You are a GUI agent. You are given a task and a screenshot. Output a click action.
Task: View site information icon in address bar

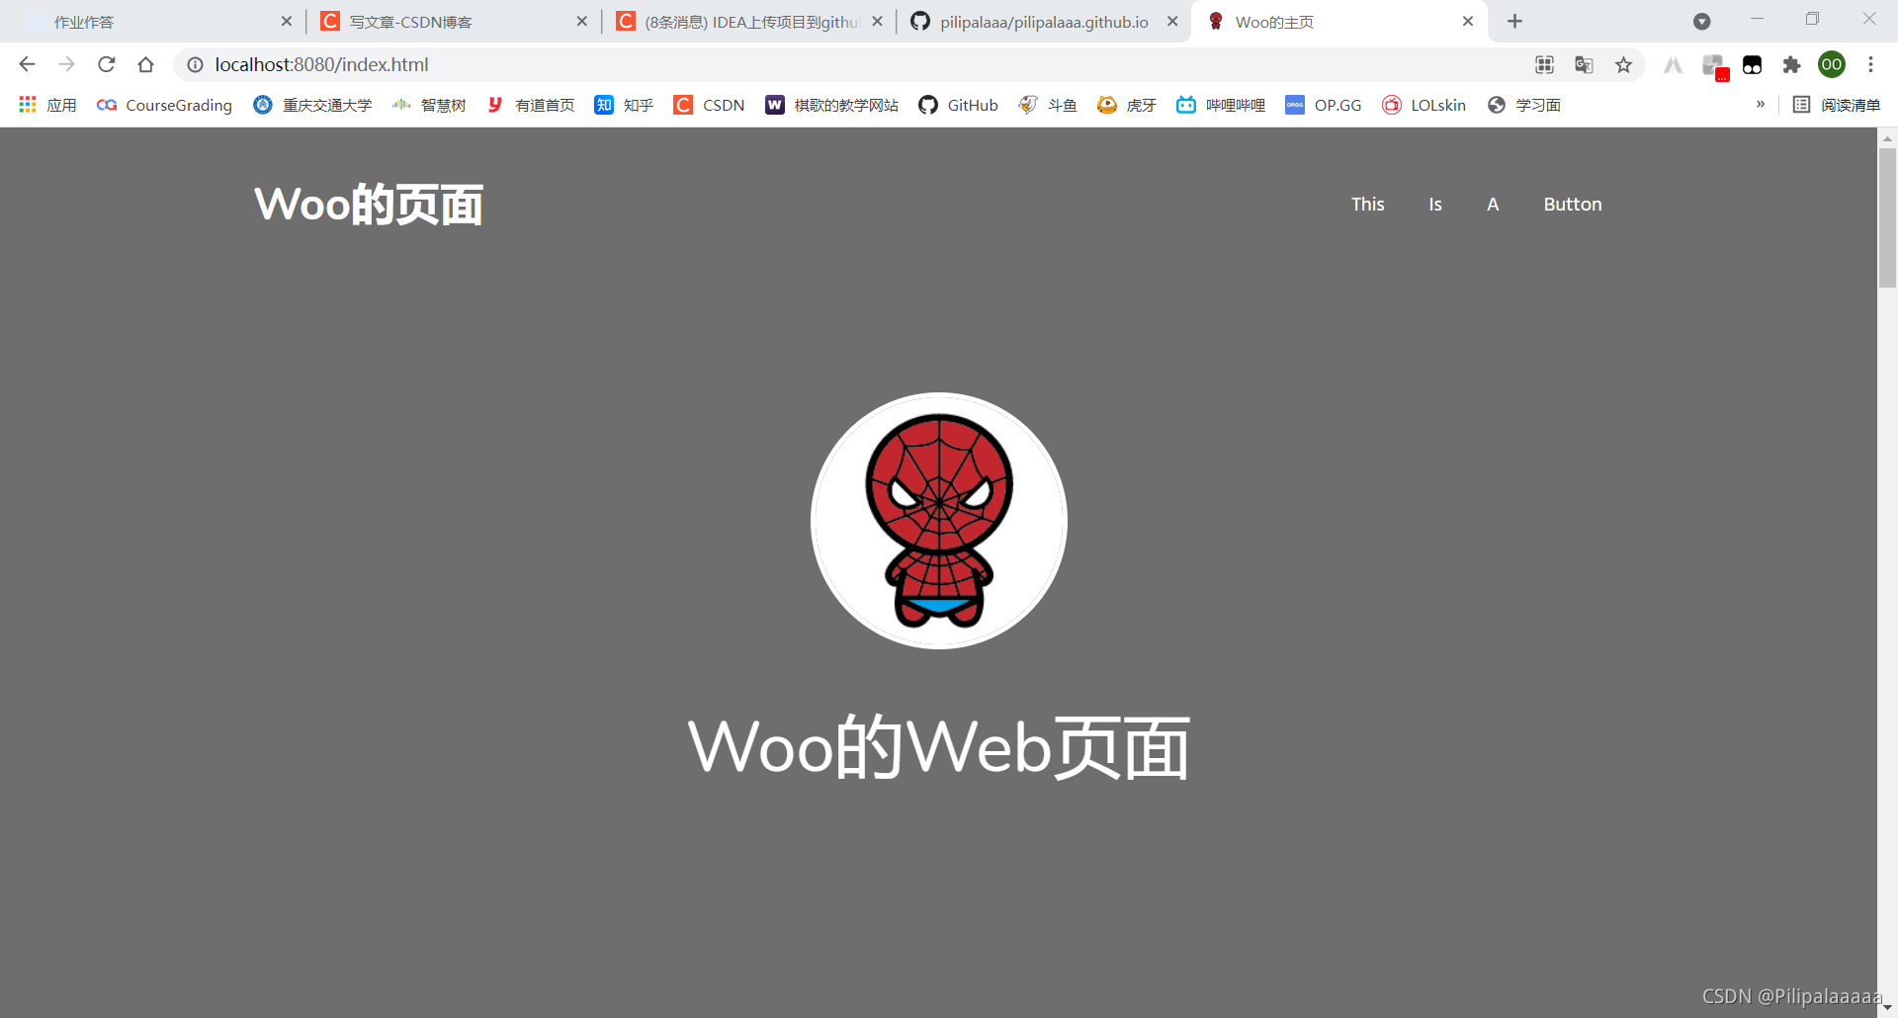(x=195, y=64)
